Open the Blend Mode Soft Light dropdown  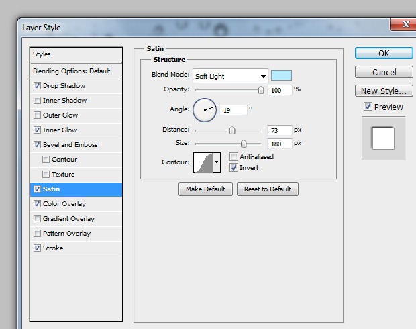point(230,77)
